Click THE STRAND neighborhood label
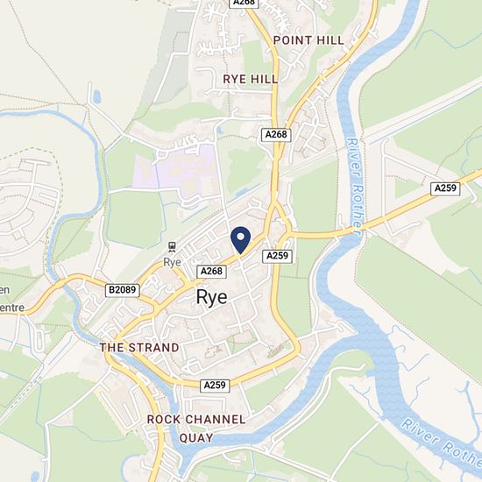This screenshot has width=482, height=482. 139,348
